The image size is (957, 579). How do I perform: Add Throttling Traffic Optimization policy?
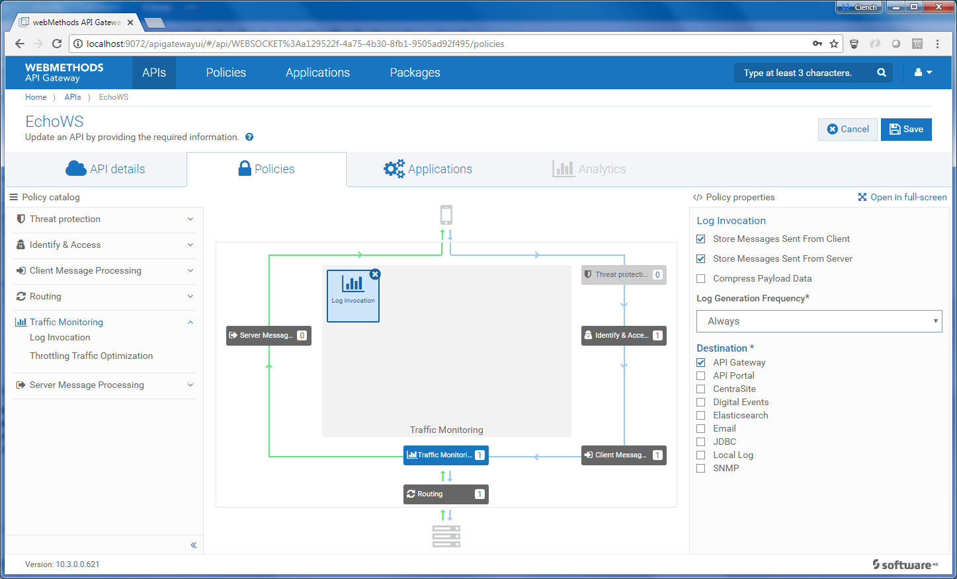(91, 356)
